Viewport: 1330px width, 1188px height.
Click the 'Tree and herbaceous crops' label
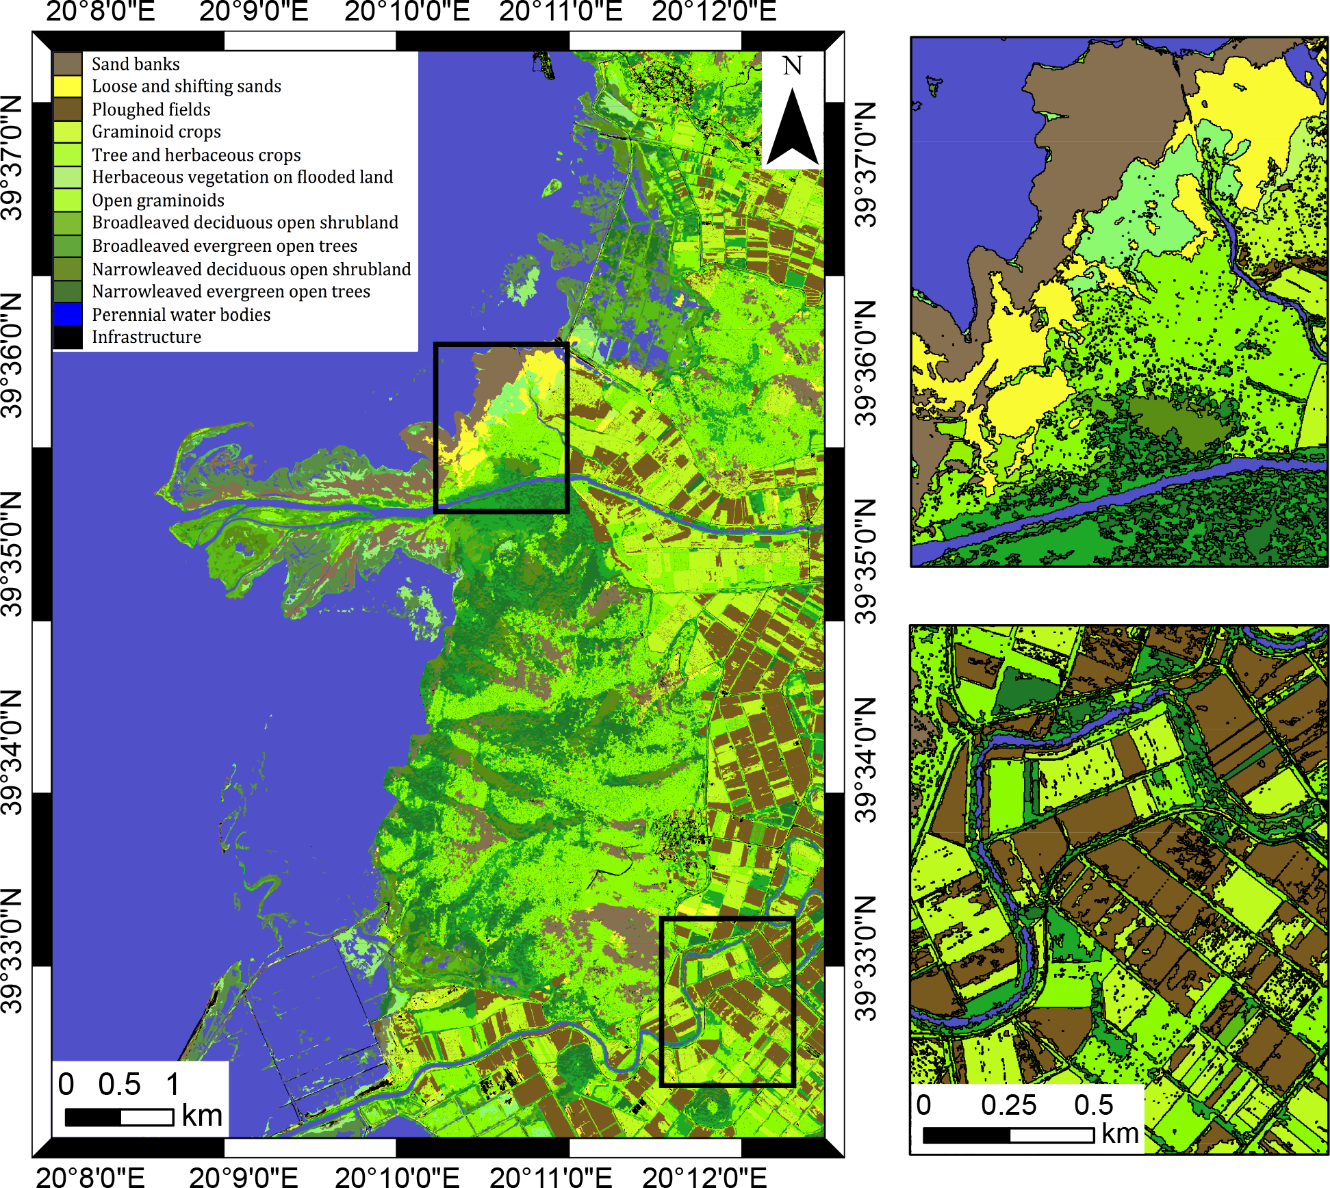(x=196, y=155)
